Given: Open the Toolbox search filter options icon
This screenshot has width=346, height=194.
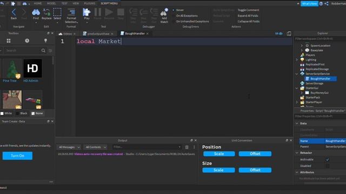Looking at the screenshot, I should (x=50, y=50).
